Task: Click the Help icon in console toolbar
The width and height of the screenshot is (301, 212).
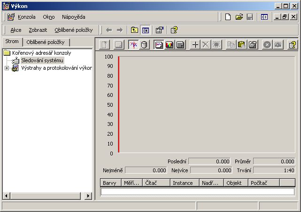Action: (174, 30)
